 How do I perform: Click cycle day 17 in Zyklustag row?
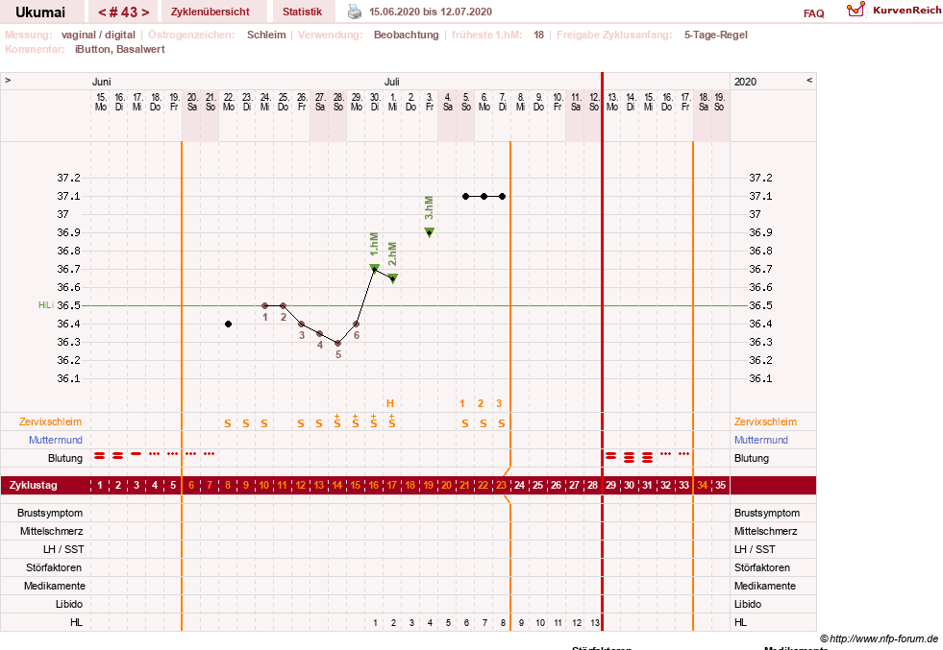click(392, 485)
